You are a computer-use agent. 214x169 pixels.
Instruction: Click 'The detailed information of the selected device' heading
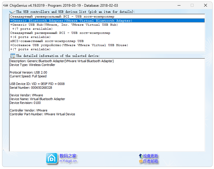tap(58, 56)
